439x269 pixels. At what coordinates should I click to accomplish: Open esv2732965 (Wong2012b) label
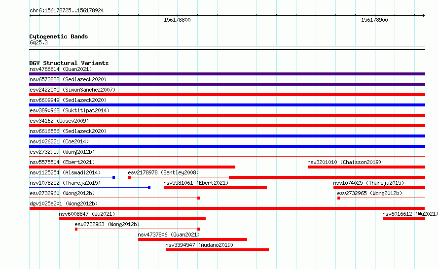(x=369, y=193)
